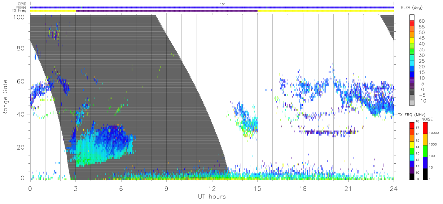This screenshot has height=204, width=443.
Task: Select the red top NOISE colorbar swatch
Action: [x=425, y=128]
